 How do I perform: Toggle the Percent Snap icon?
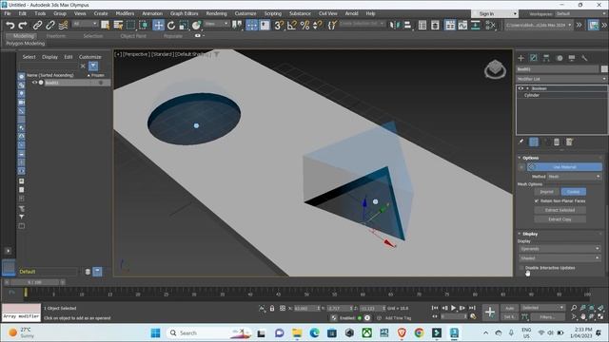tap(304, 26)
